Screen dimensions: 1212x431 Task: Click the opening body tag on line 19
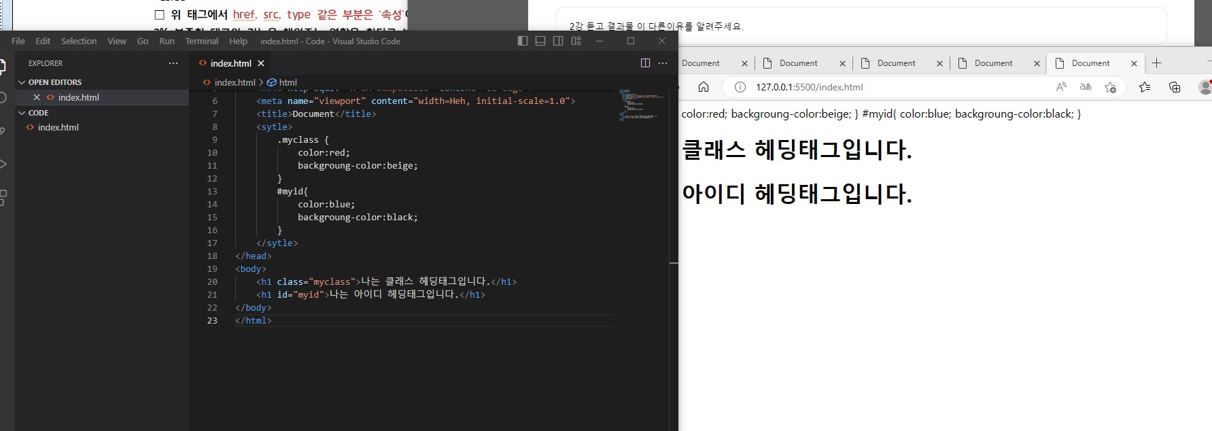coord(251,269)
